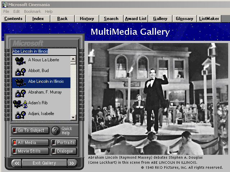230x172 pixels.
Task: Click the Go To Subject button
Action: (30, 130)
